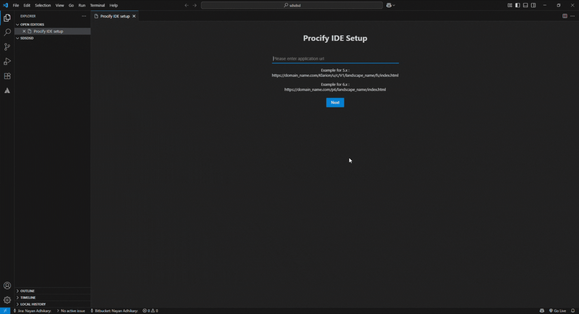
Task: Open the Run menu
Action: [x=82, y=5]
